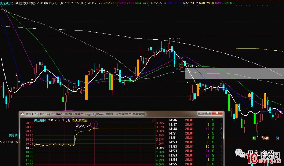Click the 财 finance marker icon
Viewport: 284px width, 166px height.
[277, 138]
